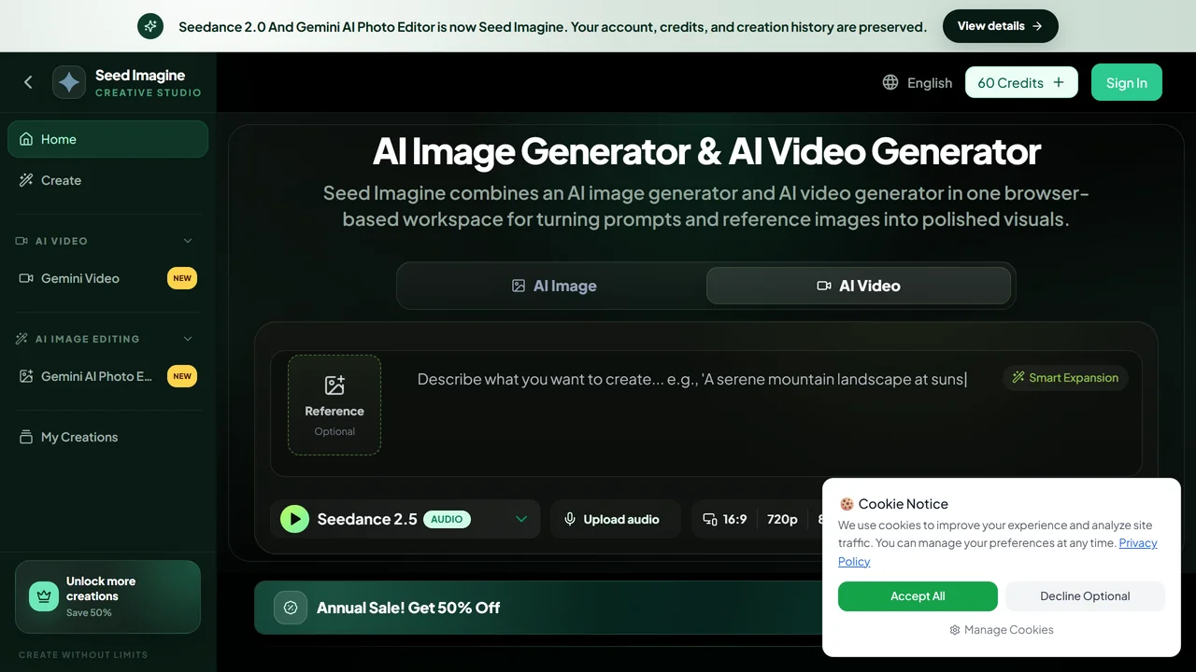This screenshot has width=1196, height=672.
Task: Open the English language selector
Action: [918, 82]
